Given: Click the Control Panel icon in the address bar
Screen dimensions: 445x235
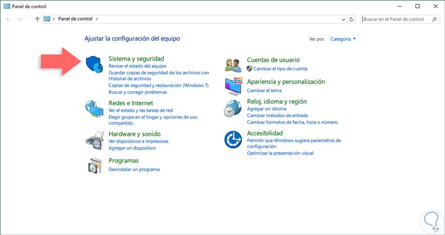Looking at the screenshot, I should pyautogui.click(x=47, y=19).
